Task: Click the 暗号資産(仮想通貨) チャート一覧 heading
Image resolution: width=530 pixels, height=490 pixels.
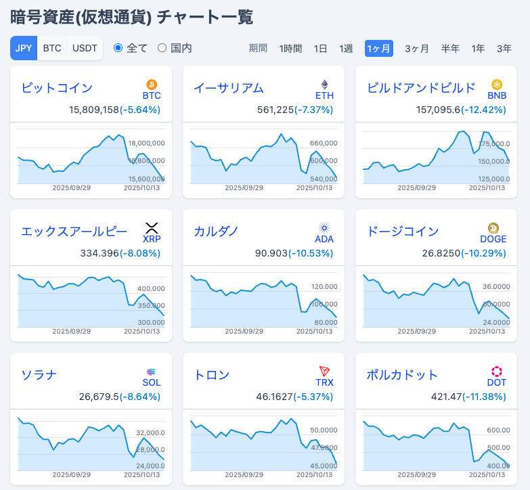Action: pos(131,17)
